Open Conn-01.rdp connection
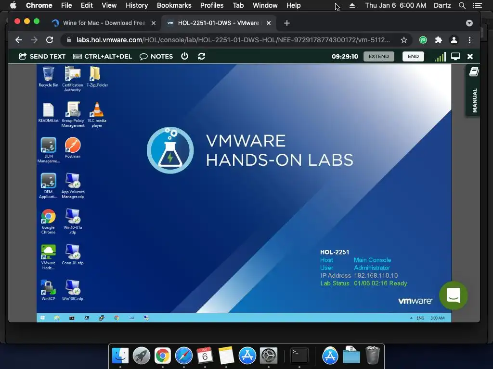This screenshot has width=493, height=369. [73, 255]
